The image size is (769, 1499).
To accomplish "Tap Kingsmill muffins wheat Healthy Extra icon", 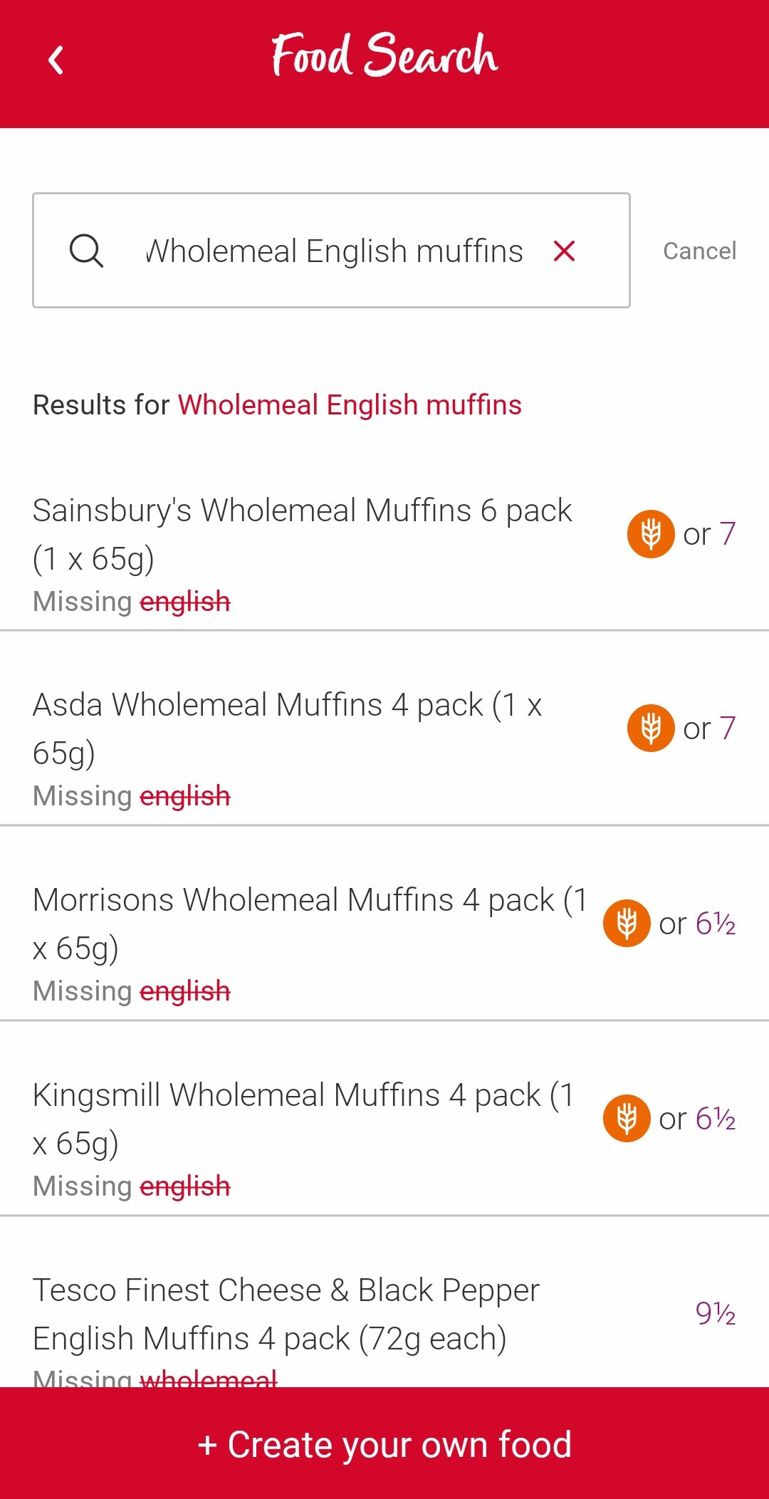I will (x=627, y=1118).
